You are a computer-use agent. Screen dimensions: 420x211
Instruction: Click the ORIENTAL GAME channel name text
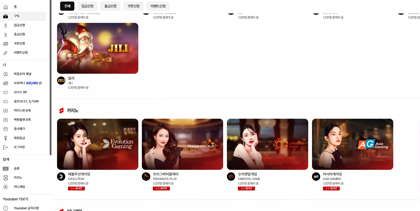pos(249,179)
